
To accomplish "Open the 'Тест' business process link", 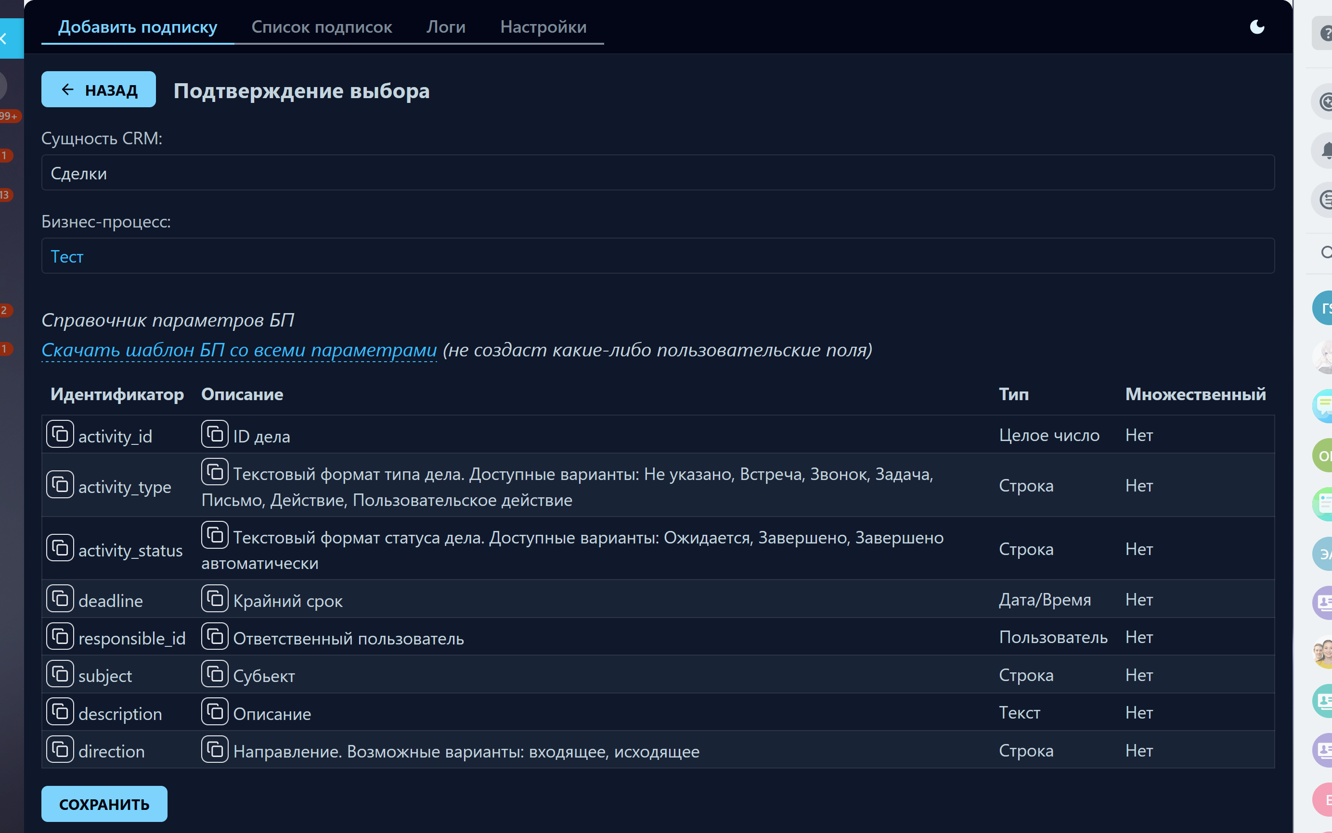I will point(67,257).
